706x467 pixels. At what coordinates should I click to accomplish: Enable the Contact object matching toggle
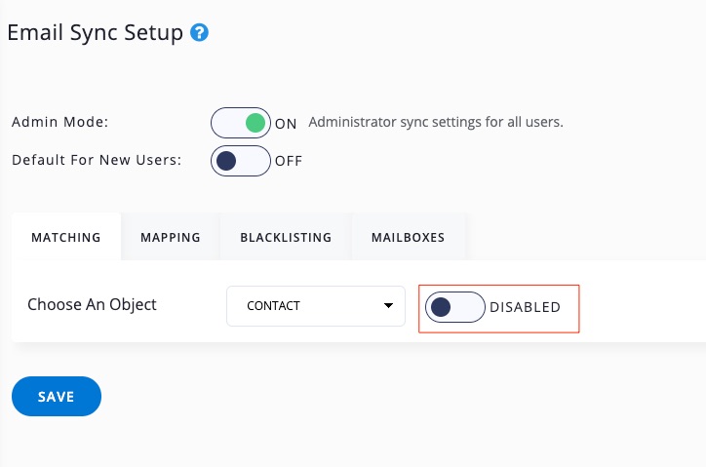[454, 307]
